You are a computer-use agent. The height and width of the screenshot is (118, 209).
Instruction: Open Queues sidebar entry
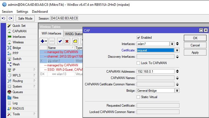pyautogui.click(x=18, y=92)
